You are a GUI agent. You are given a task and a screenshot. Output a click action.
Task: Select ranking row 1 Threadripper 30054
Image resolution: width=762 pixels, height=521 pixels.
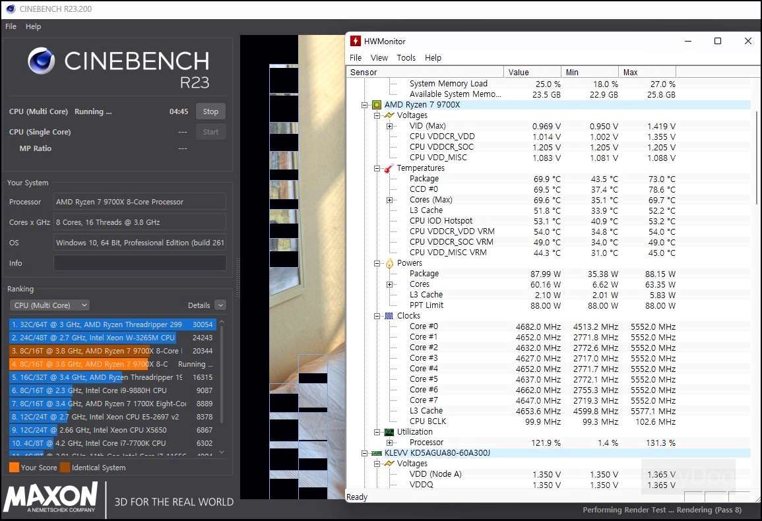(x=111, y=324)
